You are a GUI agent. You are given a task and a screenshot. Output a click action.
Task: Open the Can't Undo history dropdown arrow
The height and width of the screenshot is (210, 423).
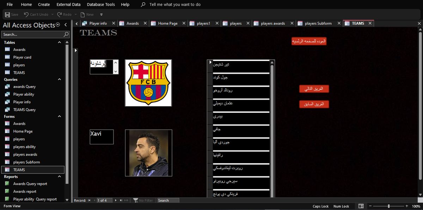(52, 14)
